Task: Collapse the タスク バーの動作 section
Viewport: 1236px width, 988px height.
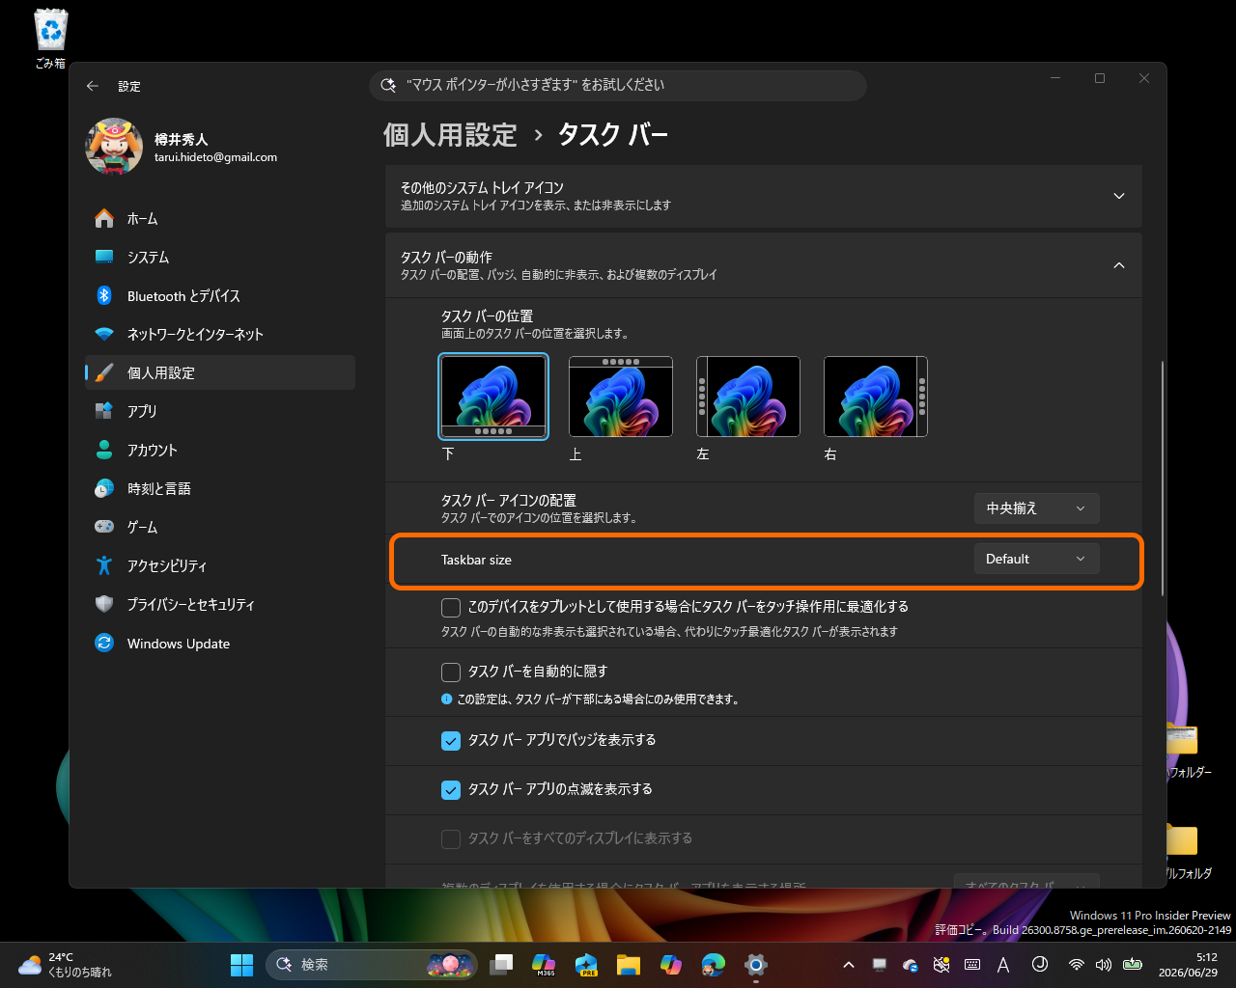Action: click(x=764, y=265)
